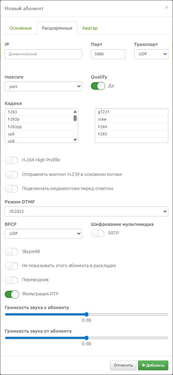Viewport: 173px width, 375px height.
Task: Enable SRTP media encryption toggle
Action: pos(98,233)
